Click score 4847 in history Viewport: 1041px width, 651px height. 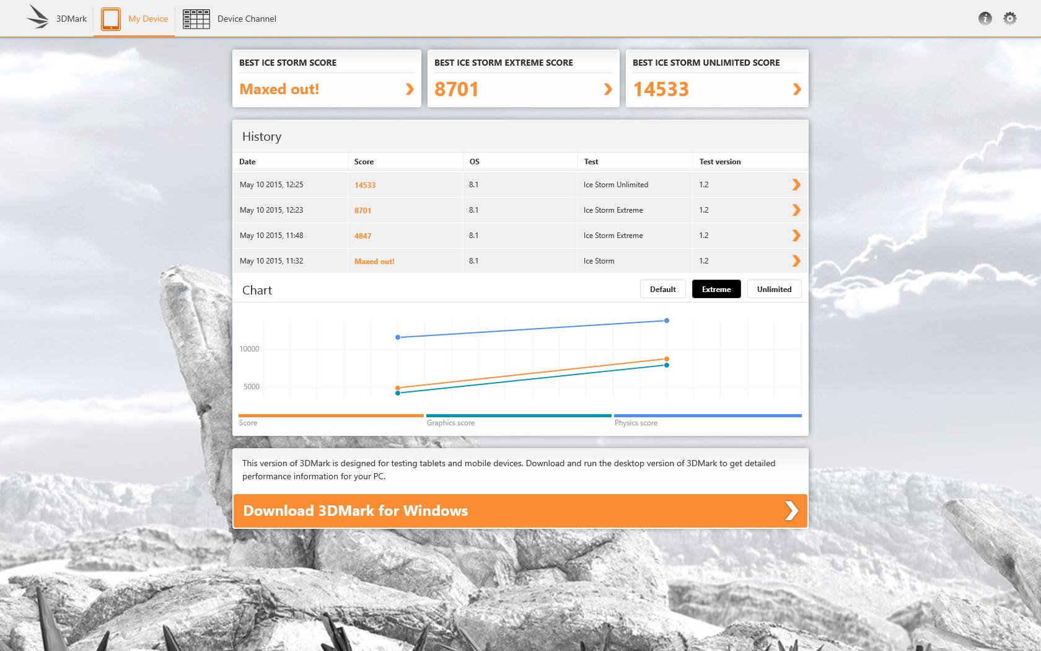click(x=362, y=236)
